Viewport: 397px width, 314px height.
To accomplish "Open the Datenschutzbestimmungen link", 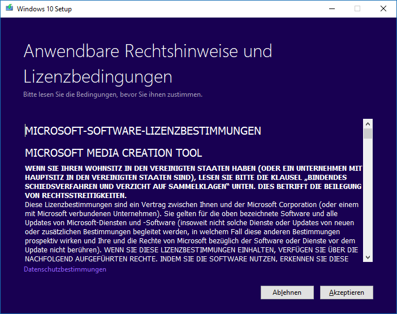I will tap(65, 269).
